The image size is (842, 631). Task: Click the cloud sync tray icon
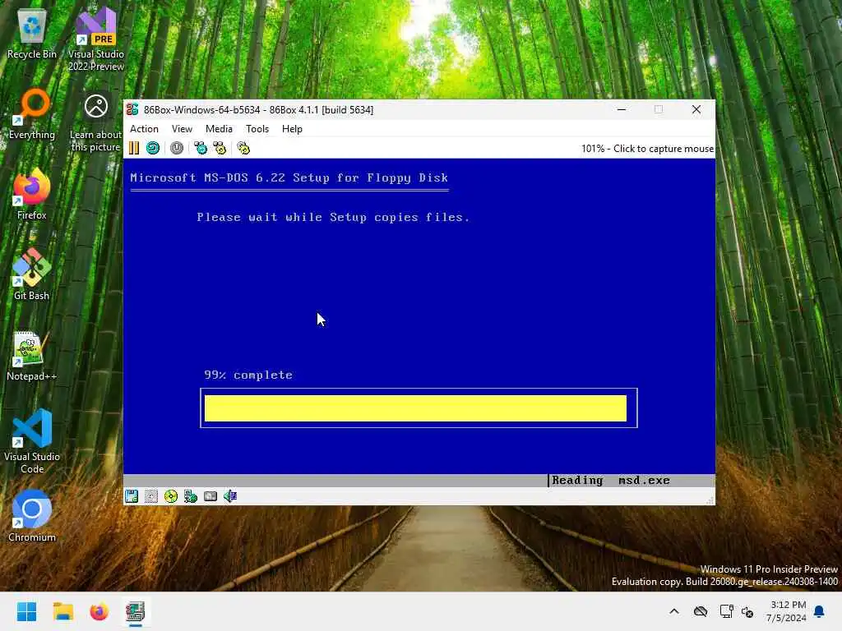(701, 611)
